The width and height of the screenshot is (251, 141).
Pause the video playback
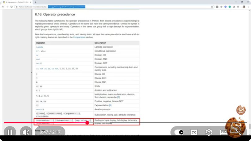pos(10,132)
